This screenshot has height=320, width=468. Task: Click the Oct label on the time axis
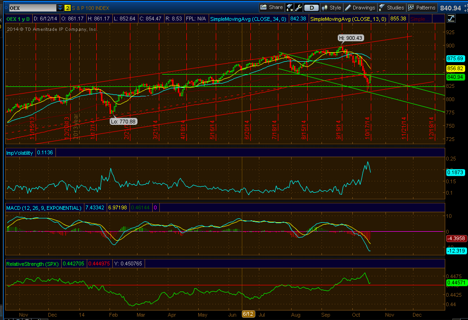tap(356, 315)
